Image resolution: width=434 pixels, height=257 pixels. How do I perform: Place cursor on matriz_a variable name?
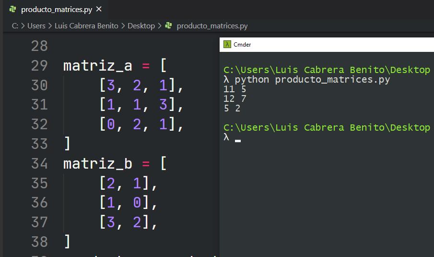97,65
